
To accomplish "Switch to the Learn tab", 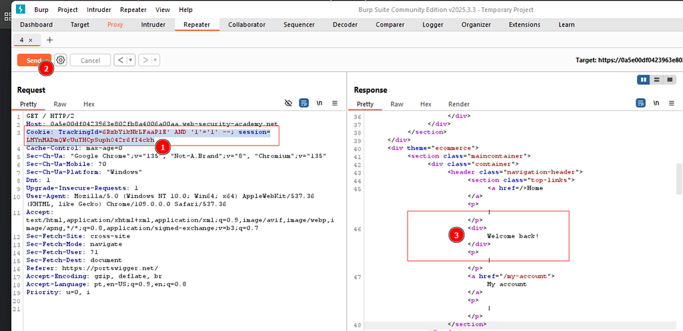I will 566,25.
